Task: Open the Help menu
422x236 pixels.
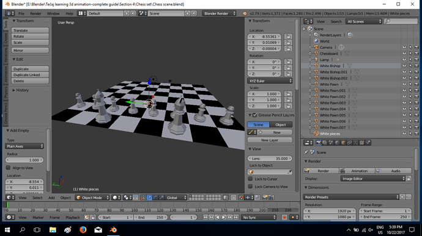Action: (x=69, y=13)
